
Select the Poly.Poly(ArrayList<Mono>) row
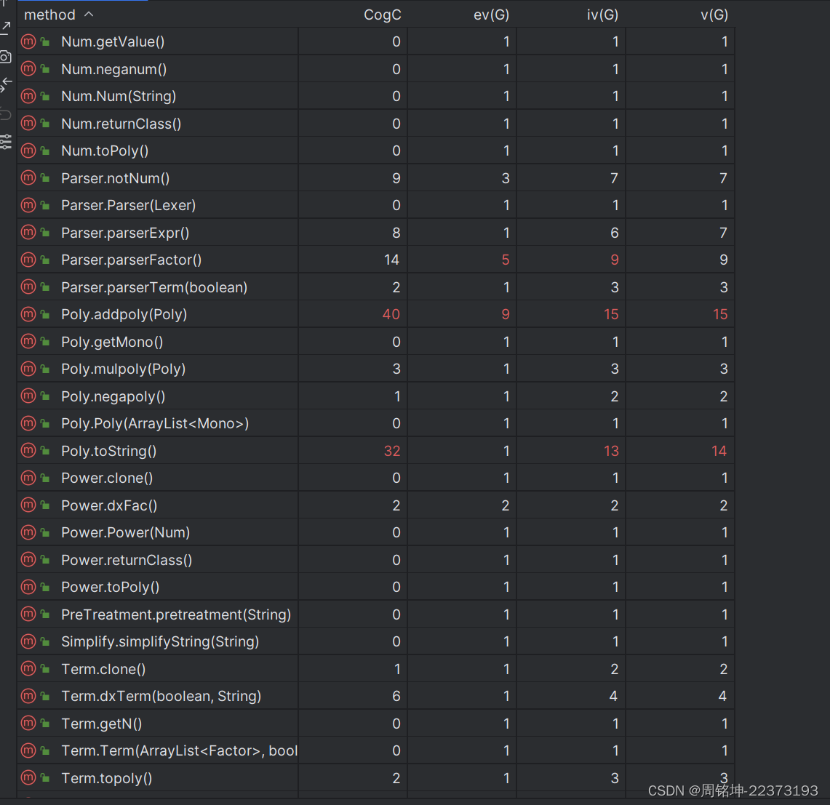(x=376, y=423)
